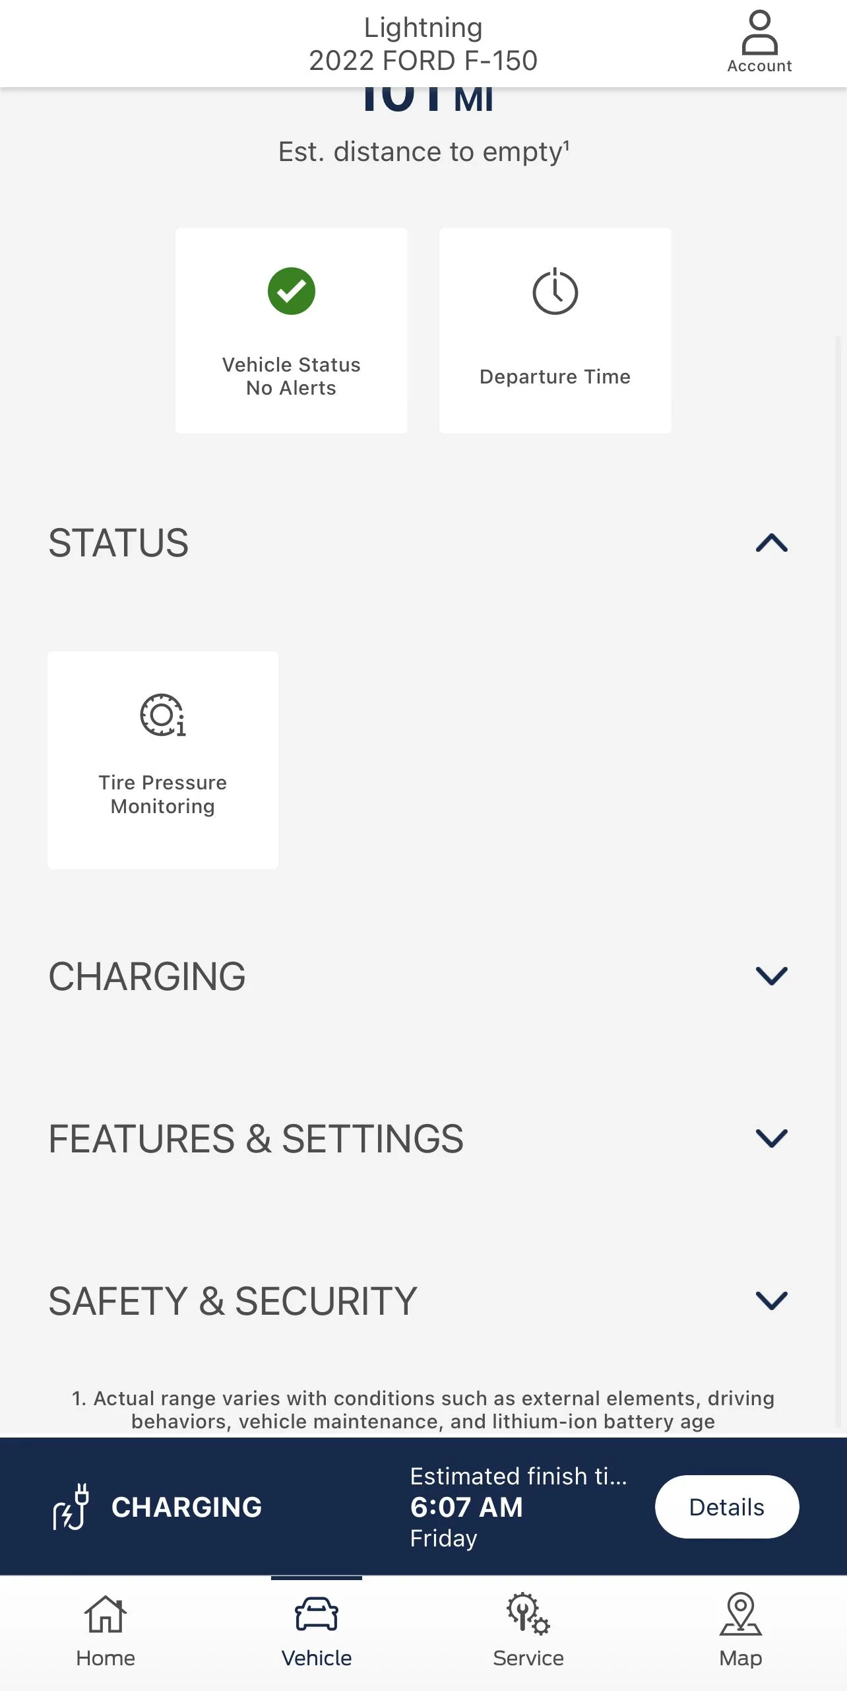Tap the SAFETY & SECURITY heading

click(x=232, y=1301)
